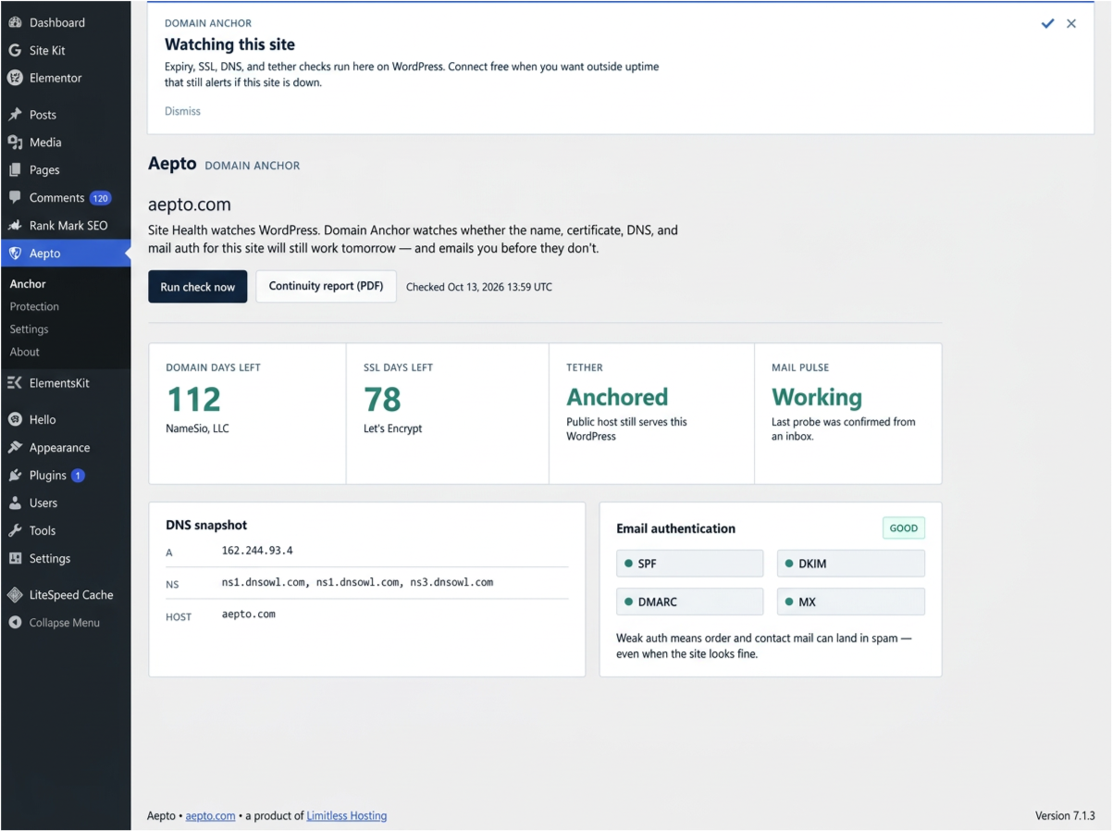Select the Posts pushpin icon
Screen dimensions: 1112x831
click(15, 115)
